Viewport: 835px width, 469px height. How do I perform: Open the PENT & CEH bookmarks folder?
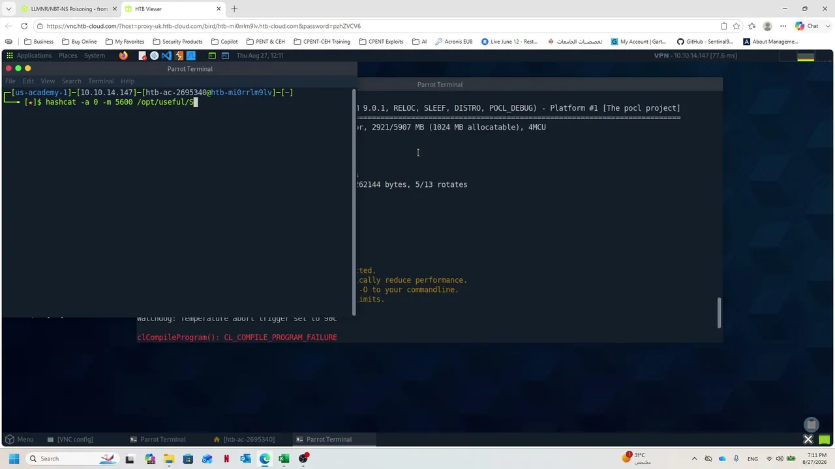click(266, 42)
